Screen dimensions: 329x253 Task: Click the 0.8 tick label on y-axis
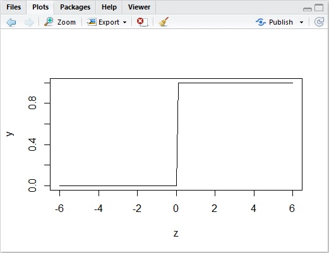point(32,103)
